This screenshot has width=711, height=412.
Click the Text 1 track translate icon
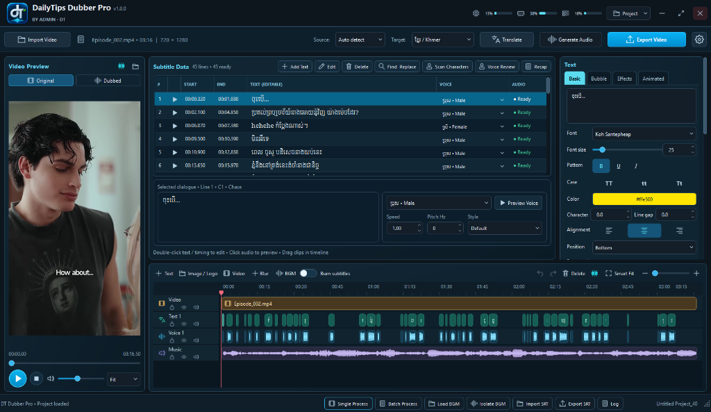pyautogui.click(x=161, y=320)
